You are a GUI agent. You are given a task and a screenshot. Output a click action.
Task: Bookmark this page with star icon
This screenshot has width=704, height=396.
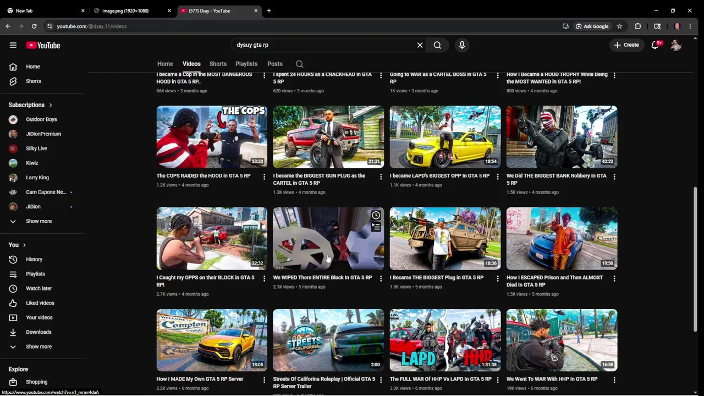tap(619, 26)
